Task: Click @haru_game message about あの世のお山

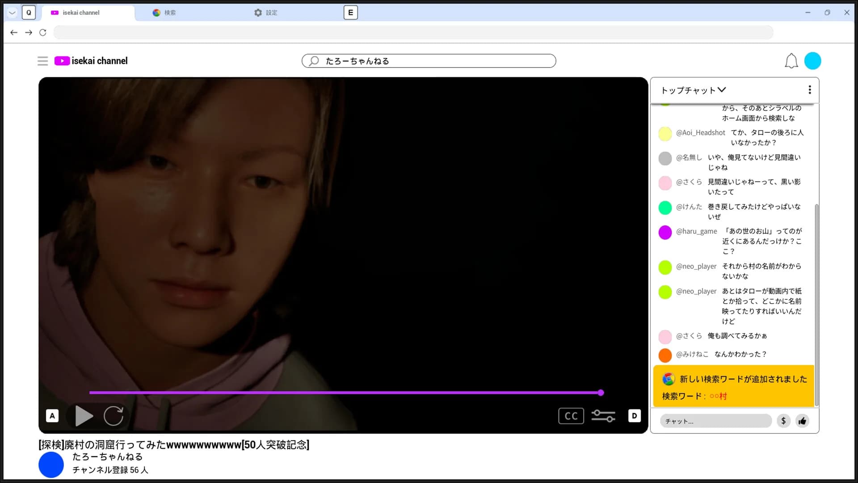Action: pyautogui.click(x=762, y=241)
